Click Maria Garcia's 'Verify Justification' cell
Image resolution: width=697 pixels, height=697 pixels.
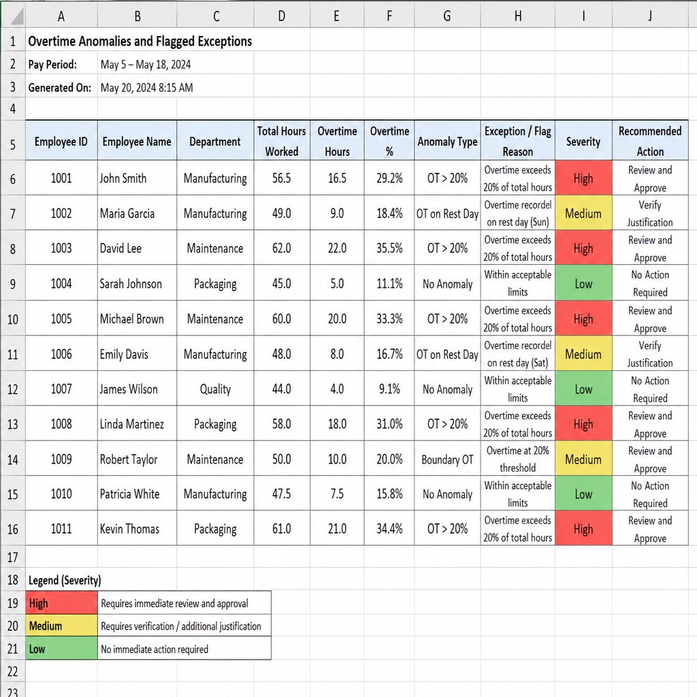(x=650, y=213)
